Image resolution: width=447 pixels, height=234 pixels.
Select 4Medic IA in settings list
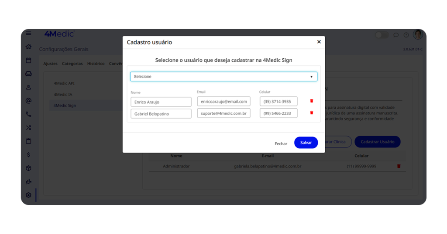click(x=63, y=94)
